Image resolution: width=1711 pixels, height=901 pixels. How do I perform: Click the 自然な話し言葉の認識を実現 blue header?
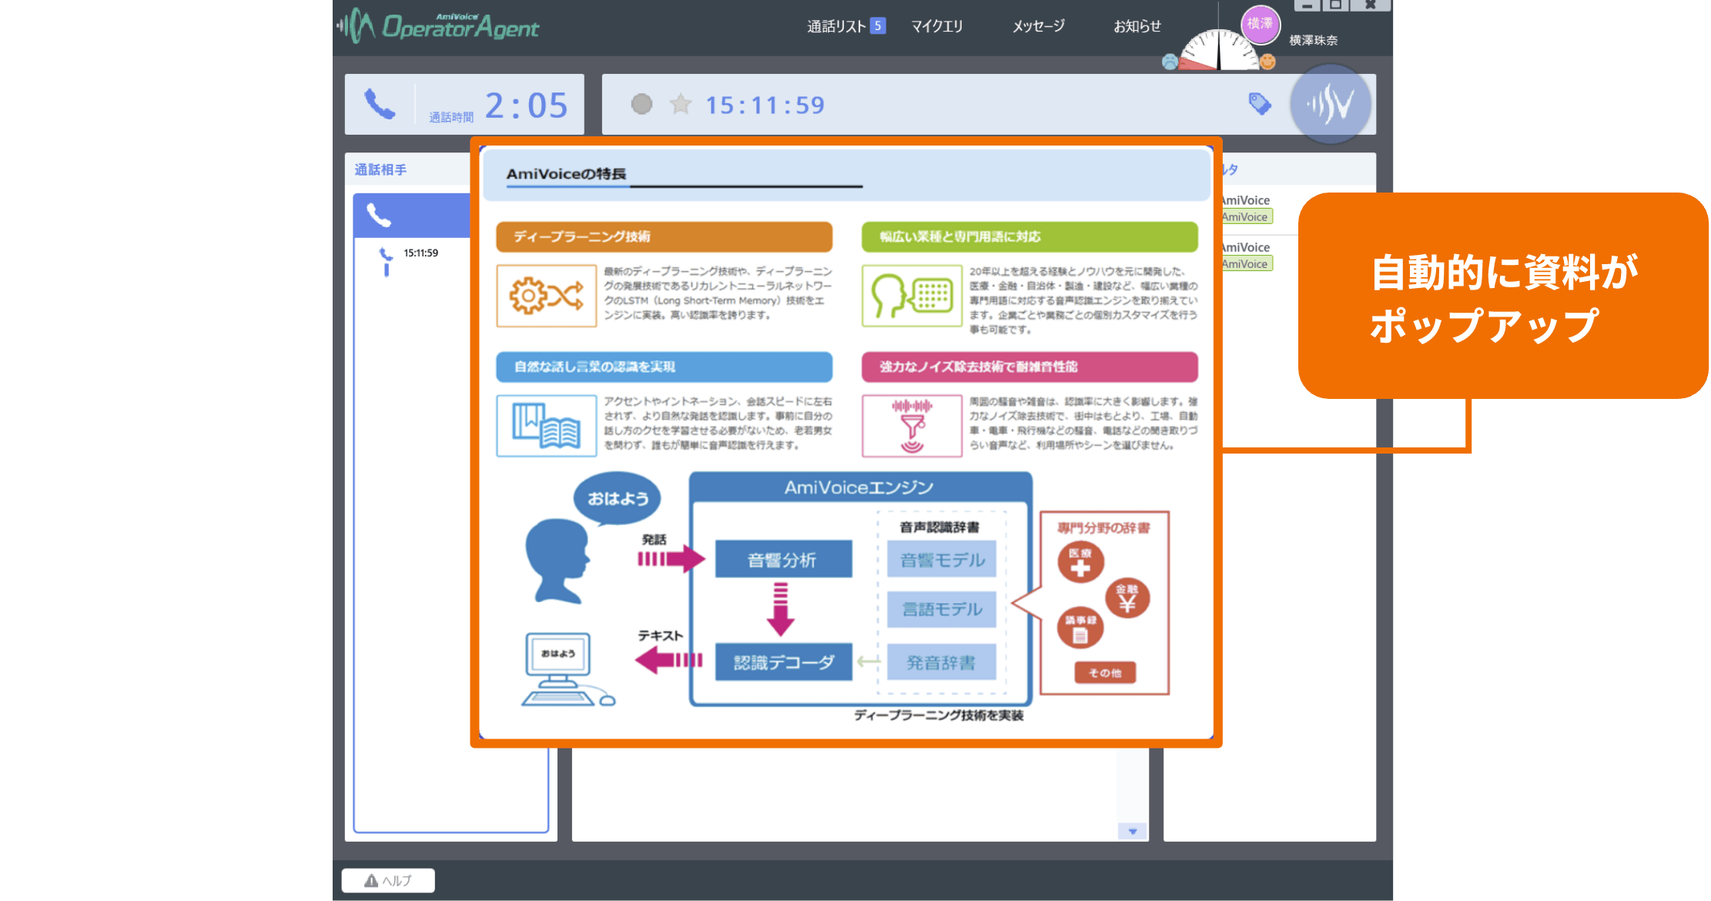pyautogui.click(x=664, y=367)
